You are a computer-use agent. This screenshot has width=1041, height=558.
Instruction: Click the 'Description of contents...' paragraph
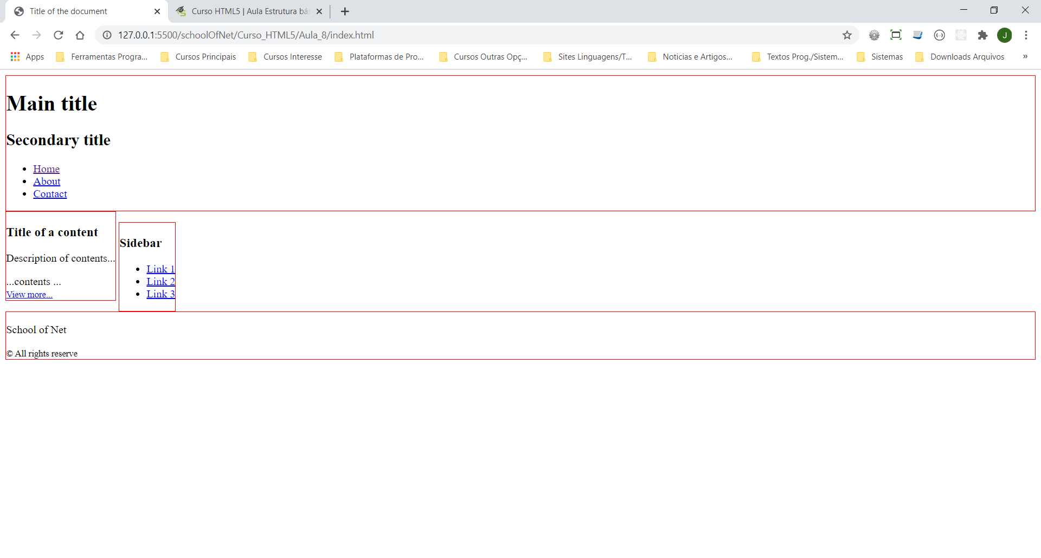(60, 258)
